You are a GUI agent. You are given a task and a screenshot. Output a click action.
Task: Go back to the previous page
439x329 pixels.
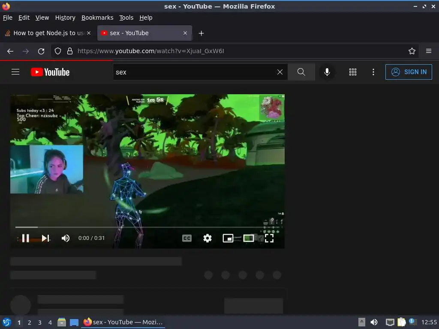click(x=10, y=51)
